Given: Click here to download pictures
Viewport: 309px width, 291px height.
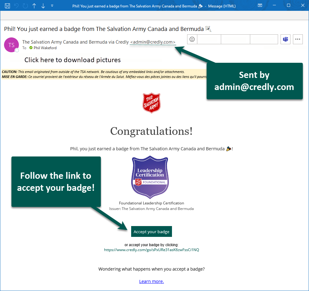Looking at the screenshot, I should 72,60.
